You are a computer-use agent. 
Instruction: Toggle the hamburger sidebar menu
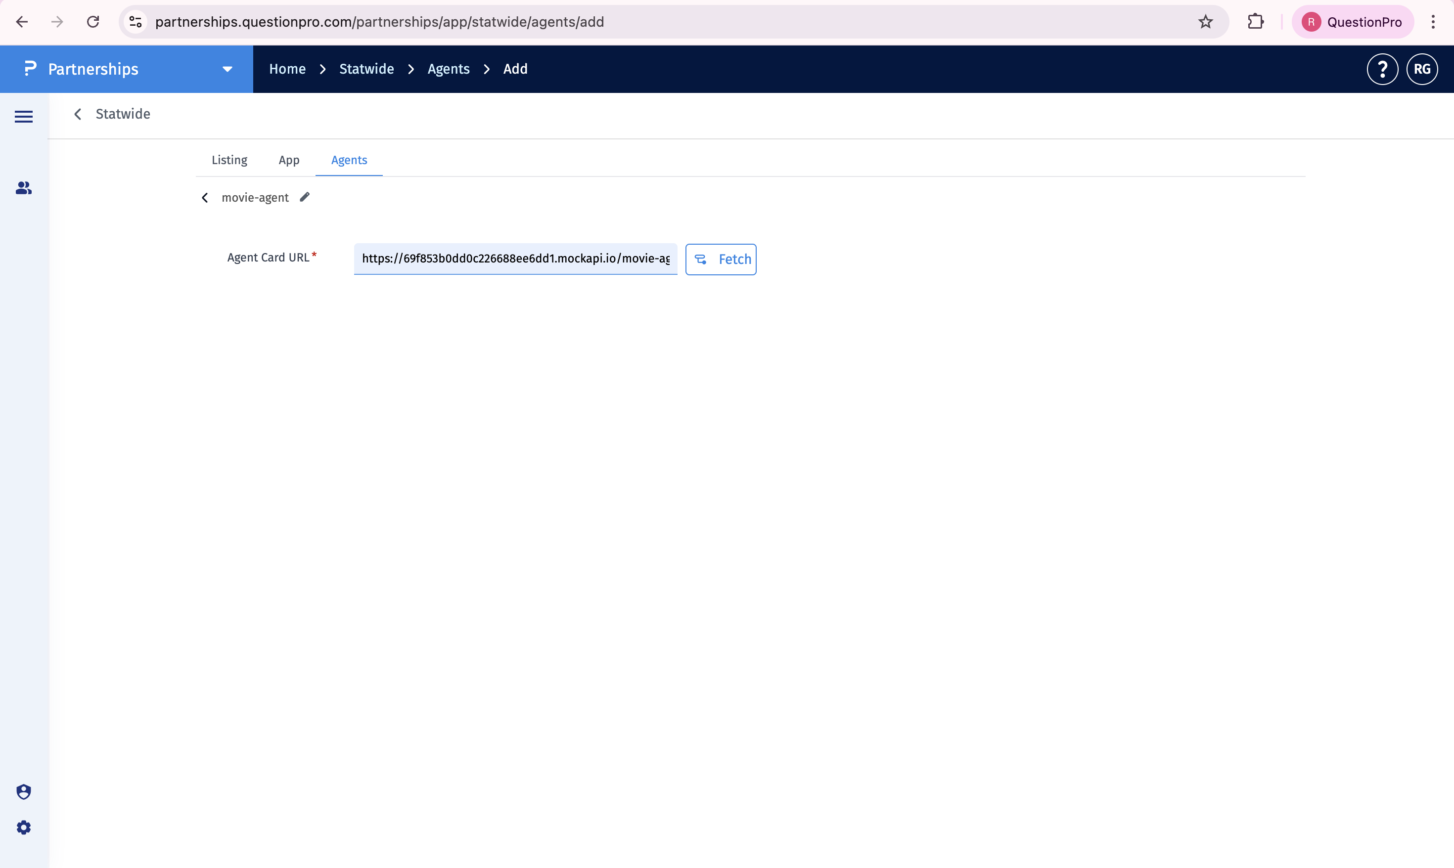pos(23,116)
